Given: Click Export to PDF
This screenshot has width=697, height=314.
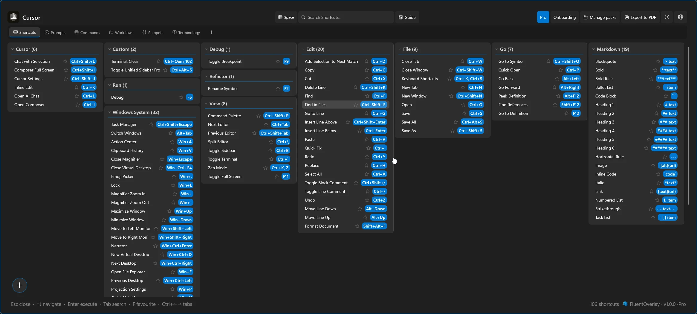Looking at the screenshot, I should coord(640,17).
